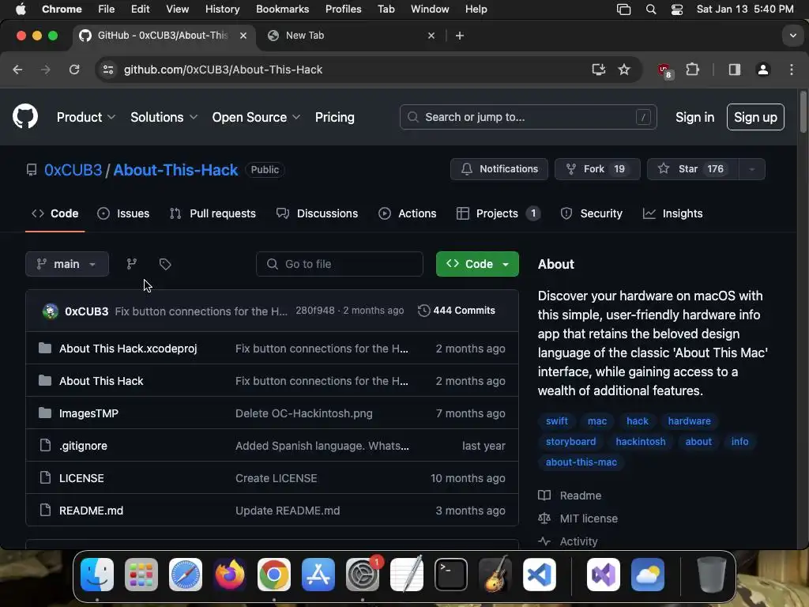Viewport: 809px width, 607px height.
Task: Open the Insights tab
Action: click(x=673, y=213)
